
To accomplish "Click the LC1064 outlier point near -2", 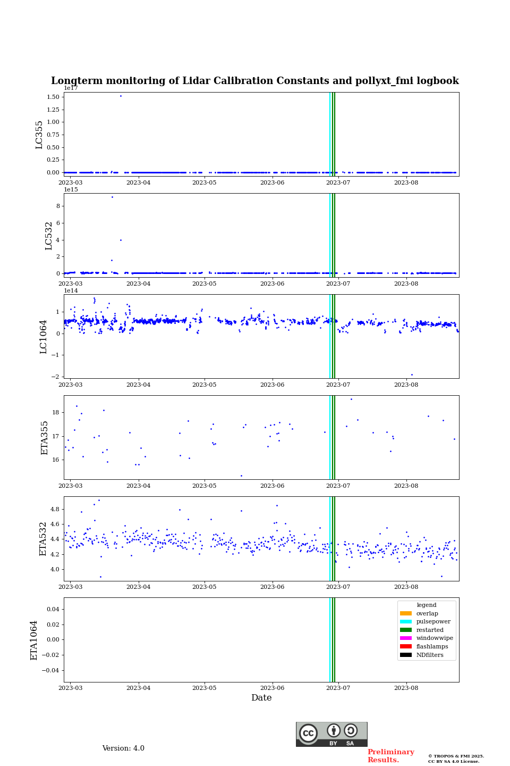I will (x=412, y=374).
